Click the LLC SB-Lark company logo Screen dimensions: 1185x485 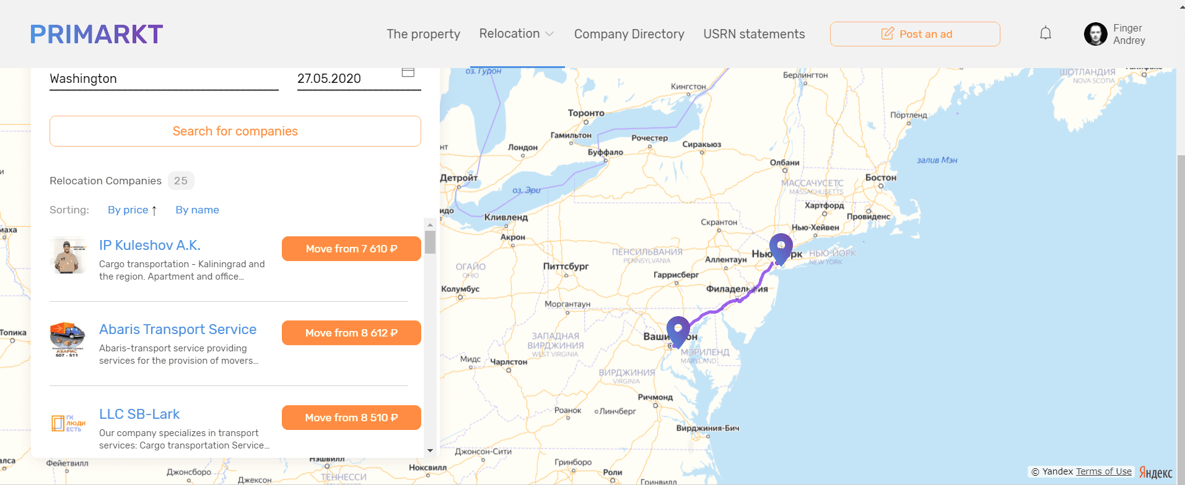(68, 424)
